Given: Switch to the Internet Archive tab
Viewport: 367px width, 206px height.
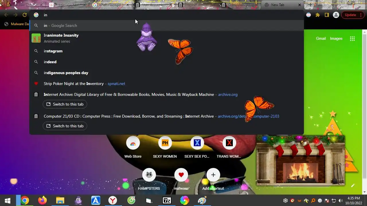Looking at the screenshot, I should pos(196,5).
